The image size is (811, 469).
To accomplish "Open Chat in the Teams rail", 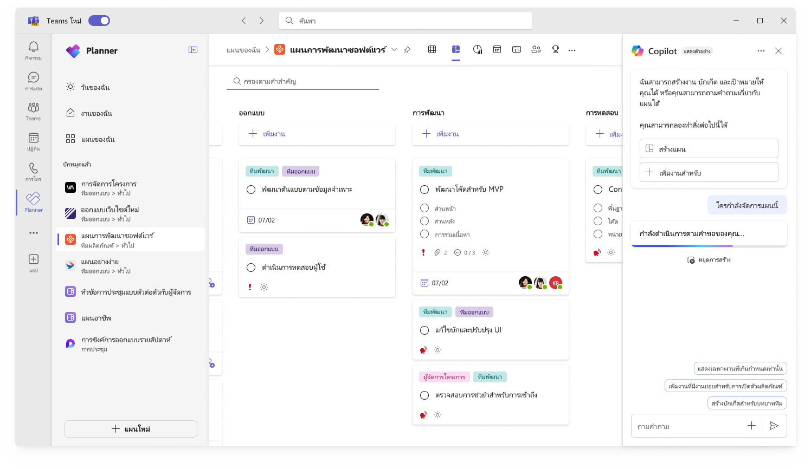I will coord(34,81).
